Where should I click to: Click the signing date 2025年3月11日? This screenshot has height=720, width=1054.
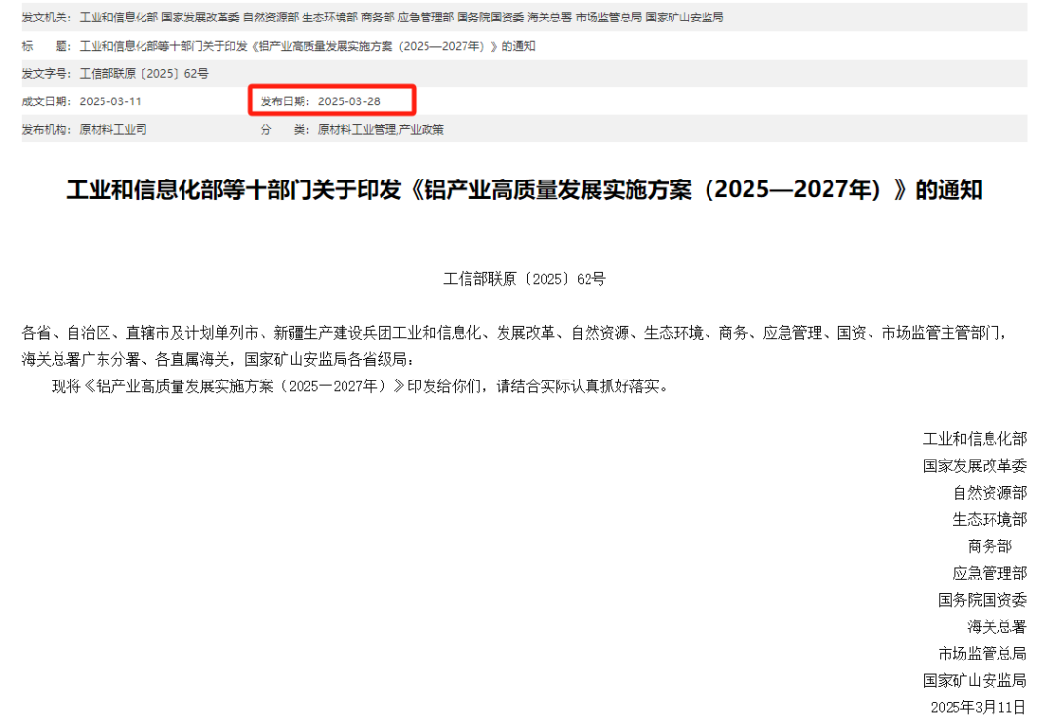(x=978, y=707)
